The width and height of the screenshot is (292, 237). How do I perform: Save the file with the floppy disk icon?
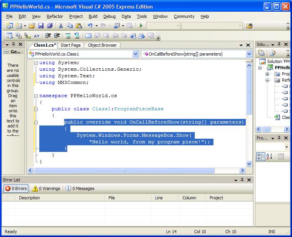point(41,26)
